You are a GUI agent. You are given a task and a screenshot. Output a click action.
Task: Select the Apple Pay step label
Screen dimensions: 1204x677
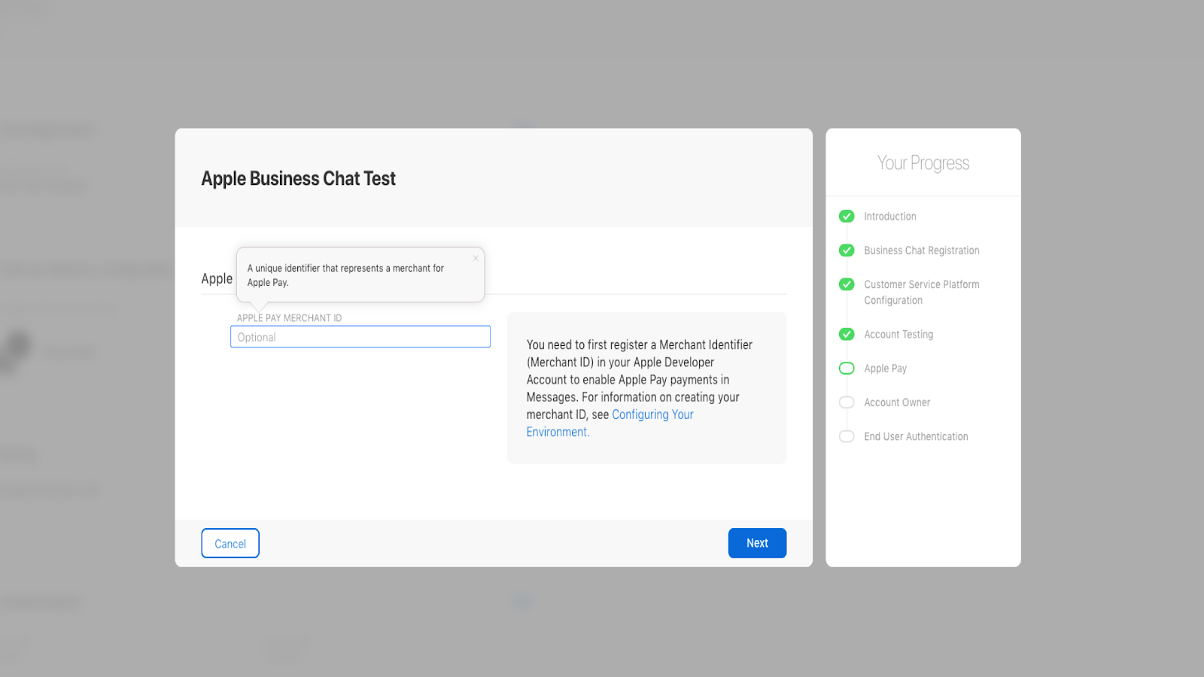pyautogui.click(x=886, y=369)
